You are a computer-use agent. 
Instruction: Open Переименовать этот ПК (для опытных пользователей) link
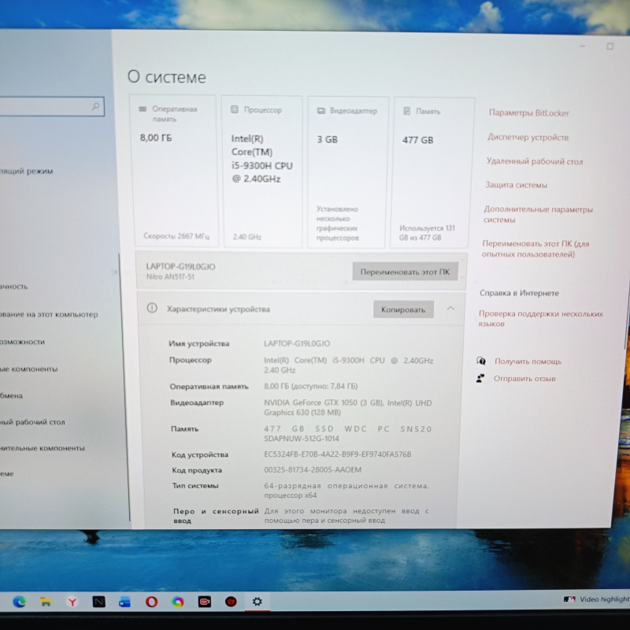pos(535,249)
